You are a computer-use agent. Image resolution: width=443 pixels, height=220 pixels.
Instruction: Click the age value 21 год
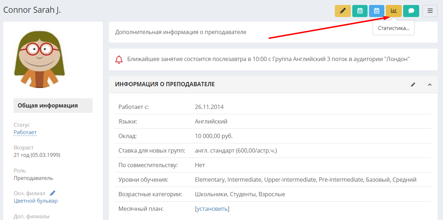pyautogui.click(x=37, y=155)
